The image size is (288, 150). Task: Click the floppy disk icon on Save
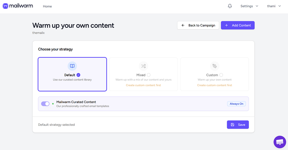232,124
